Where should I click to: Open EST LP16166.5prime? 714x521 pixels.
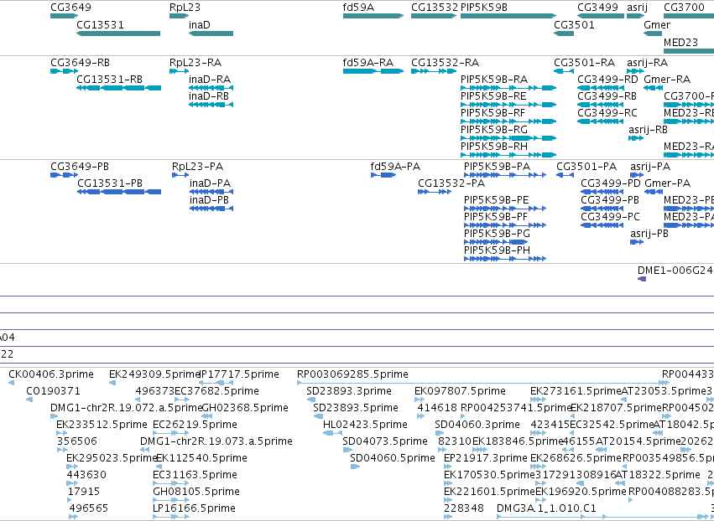pyautogui.click(x=194, y=508)
